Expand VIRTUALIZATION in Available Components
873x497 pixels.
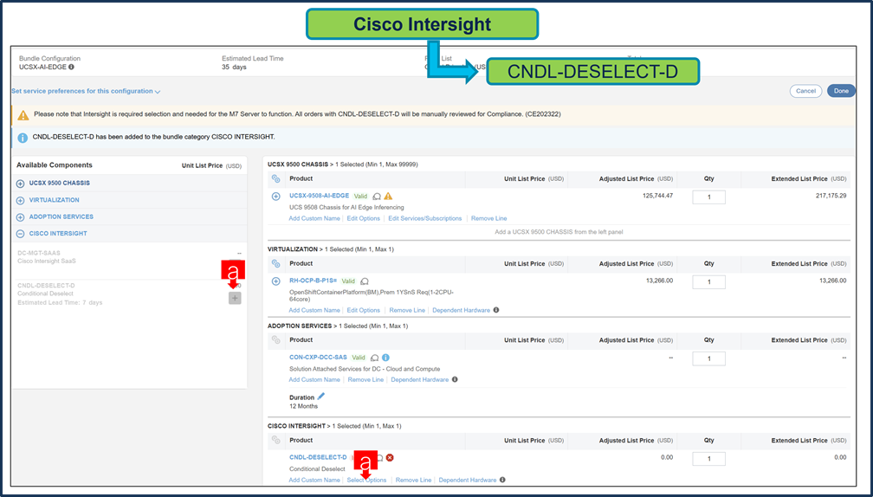point(21,200)
